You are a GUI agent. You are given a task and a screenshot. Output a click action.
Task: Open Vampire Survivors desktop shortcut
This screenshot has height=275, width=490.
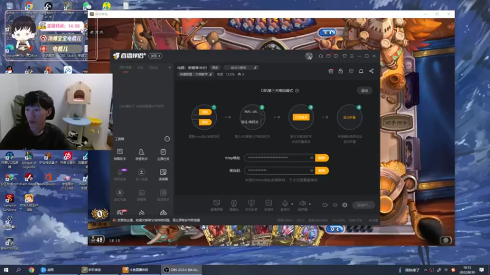click(9, 202)
